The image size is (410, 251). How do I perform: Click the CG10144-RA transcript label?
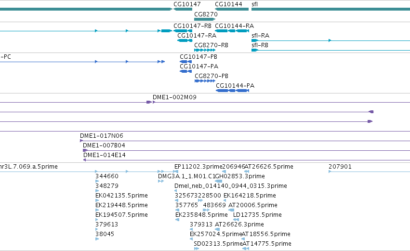[x=234, y=26]
